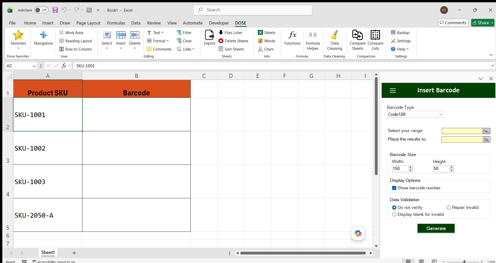Open the Functions fx tool
Image resolution: width=496 pixels, height=263 pixels.
click(292, 38)
